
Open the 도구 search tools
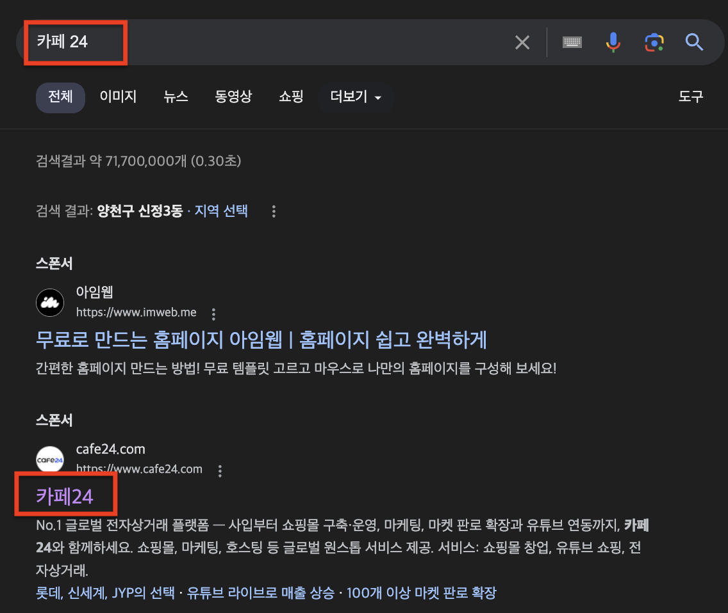(691, 97)
